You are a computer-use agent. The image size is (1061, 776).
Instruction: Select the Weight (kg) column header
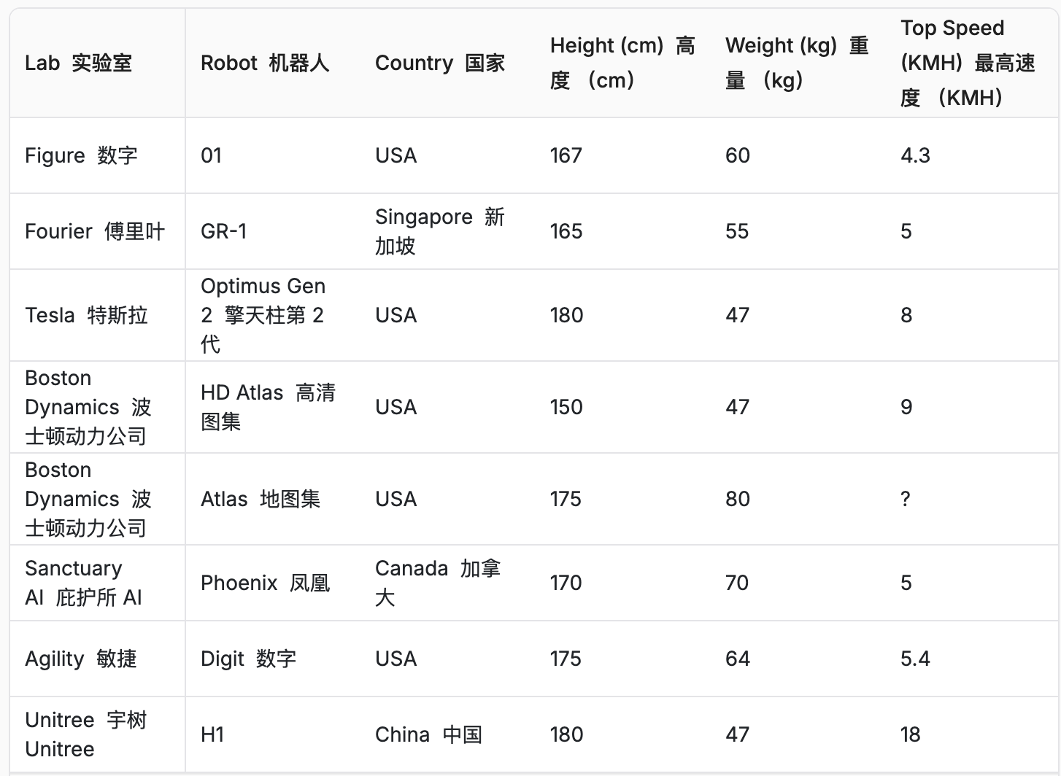coord(797,63)
